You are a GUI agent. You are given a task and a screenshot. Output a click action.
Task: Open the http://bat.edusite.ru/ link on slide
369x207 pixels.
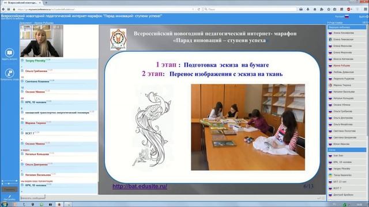click(x=140, y=186)
